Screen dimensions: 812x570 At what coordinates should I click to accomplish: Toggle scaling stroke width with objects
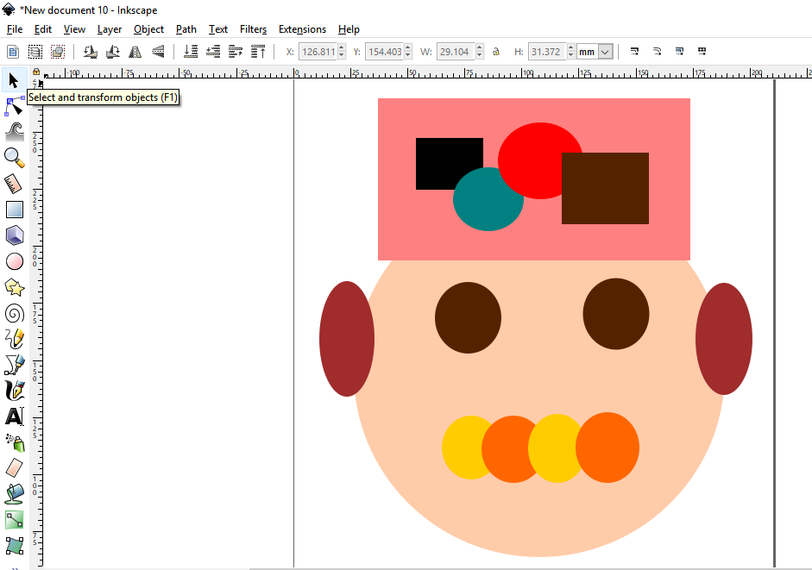point(634,52)
